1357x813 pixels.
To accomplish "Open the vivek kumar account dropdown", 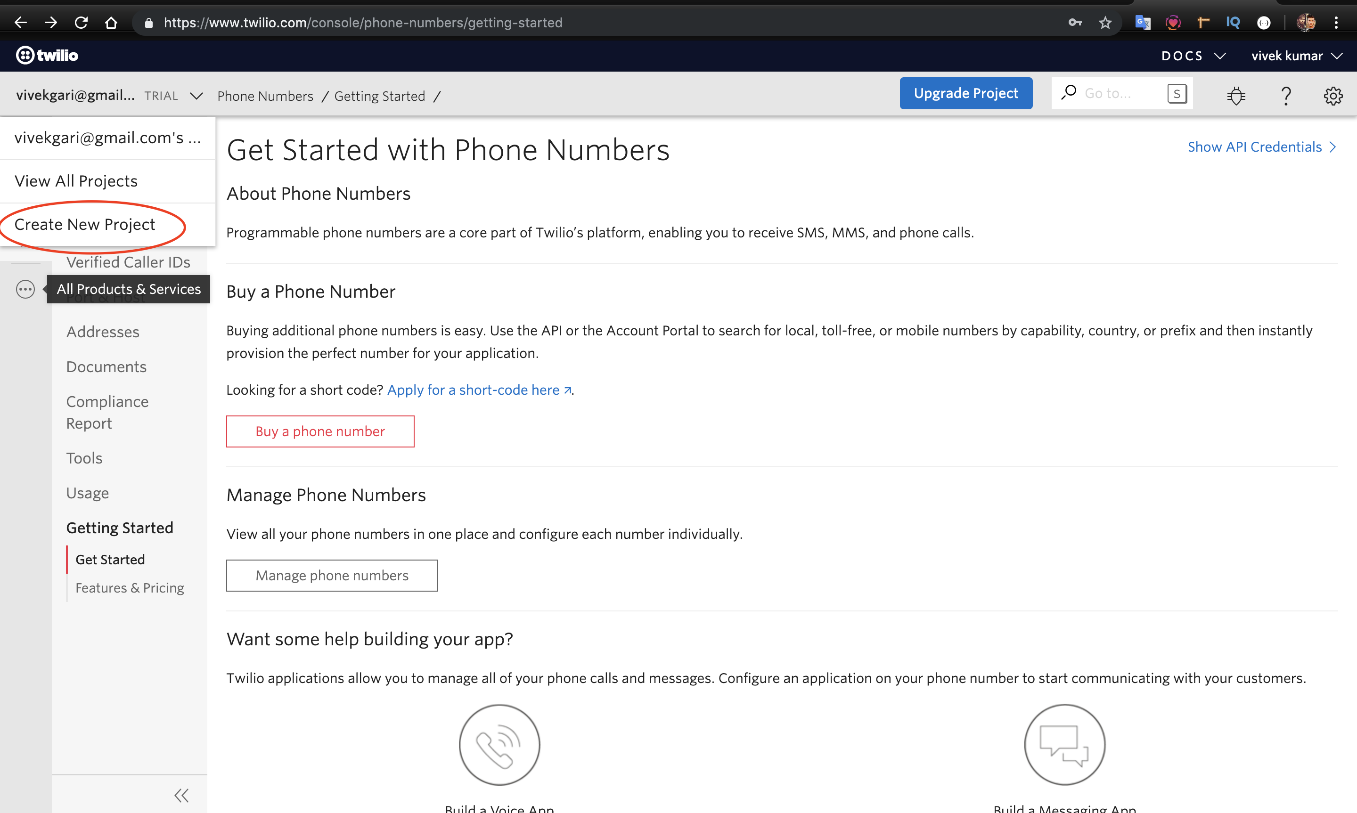I will click(x=1297, y=56).
